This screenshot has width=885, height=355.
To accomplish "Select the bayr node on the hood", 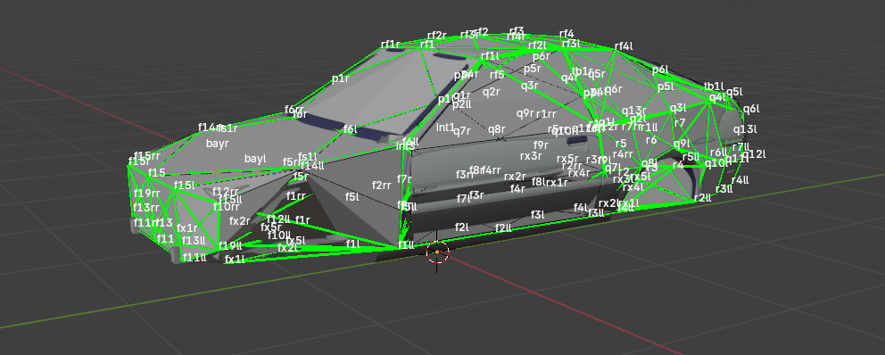I will point(218,144).
